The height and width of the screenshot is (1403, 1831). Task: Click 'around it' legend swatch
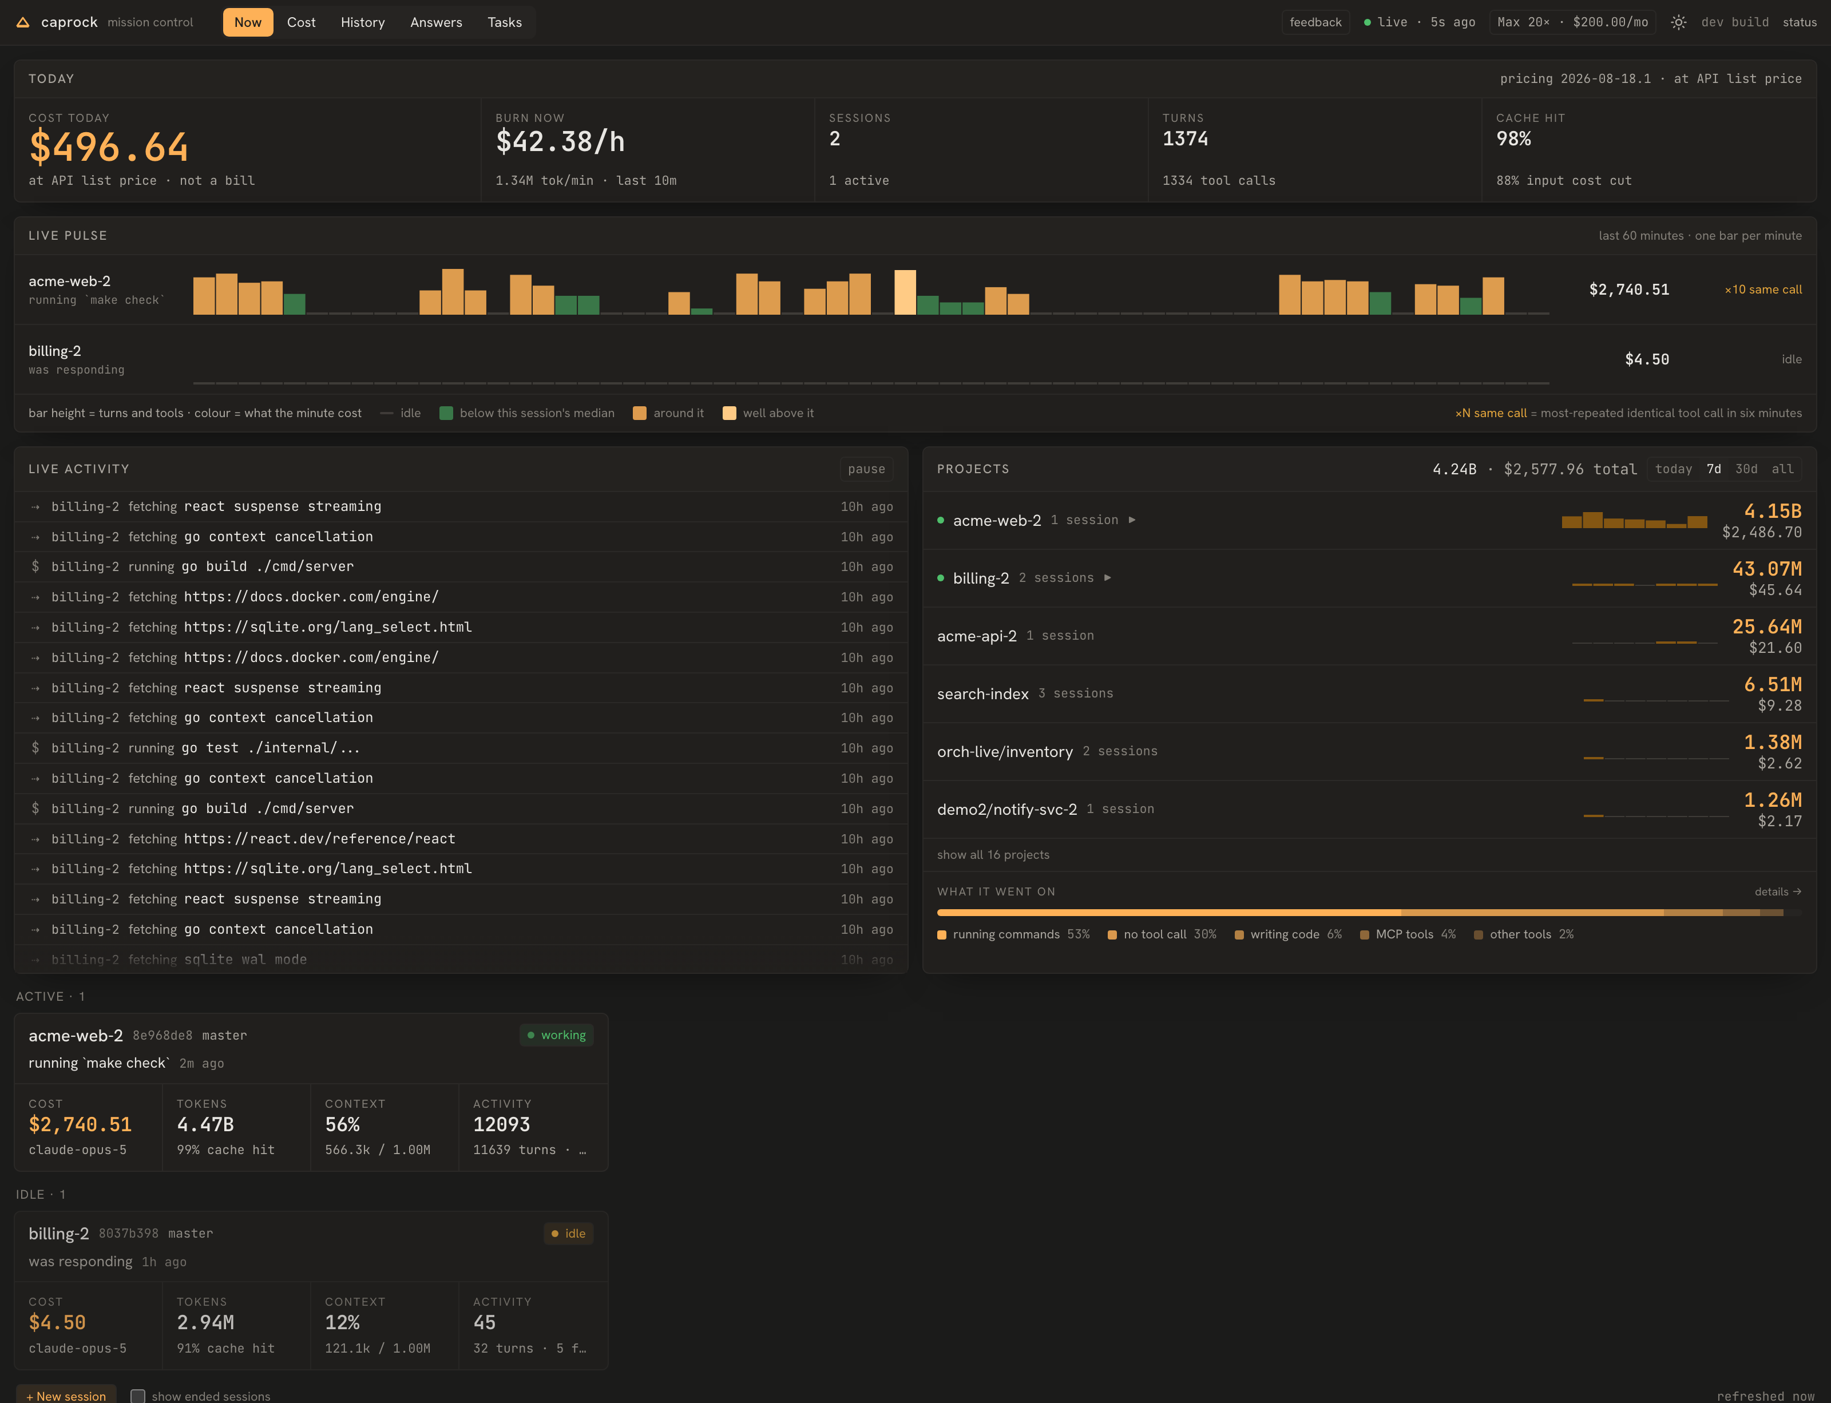point(640,413)
